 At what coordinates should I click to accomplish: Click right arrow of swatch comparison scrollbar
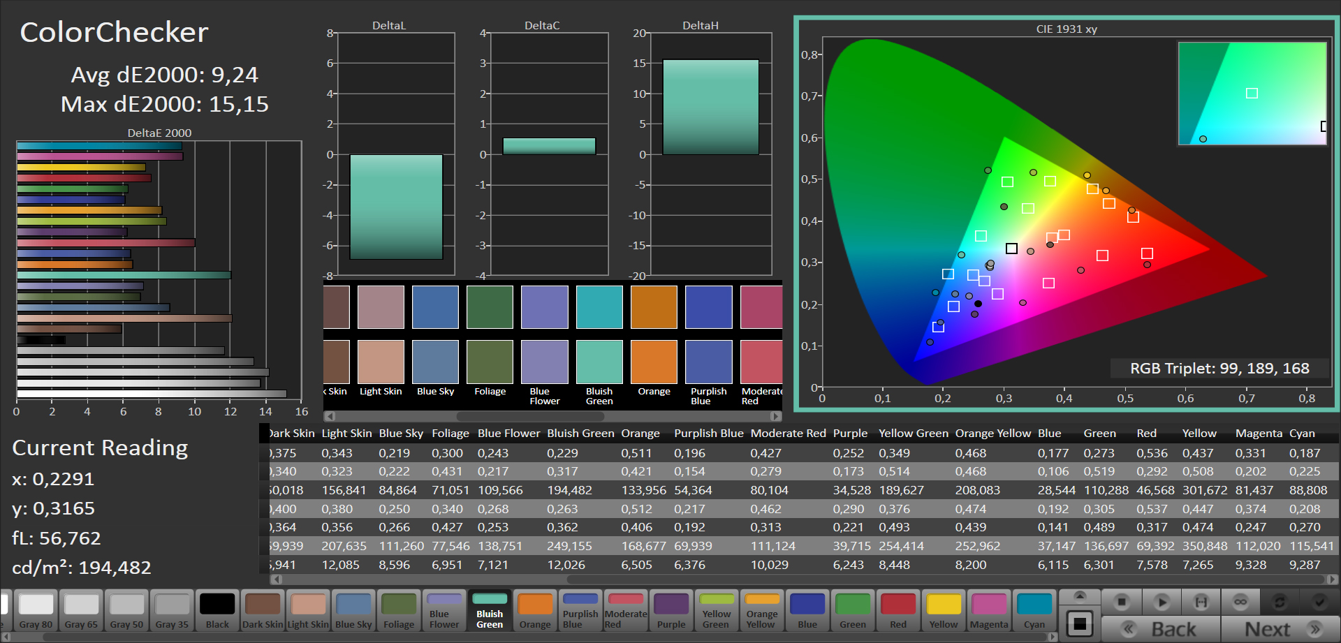click(x=776, y=416)
